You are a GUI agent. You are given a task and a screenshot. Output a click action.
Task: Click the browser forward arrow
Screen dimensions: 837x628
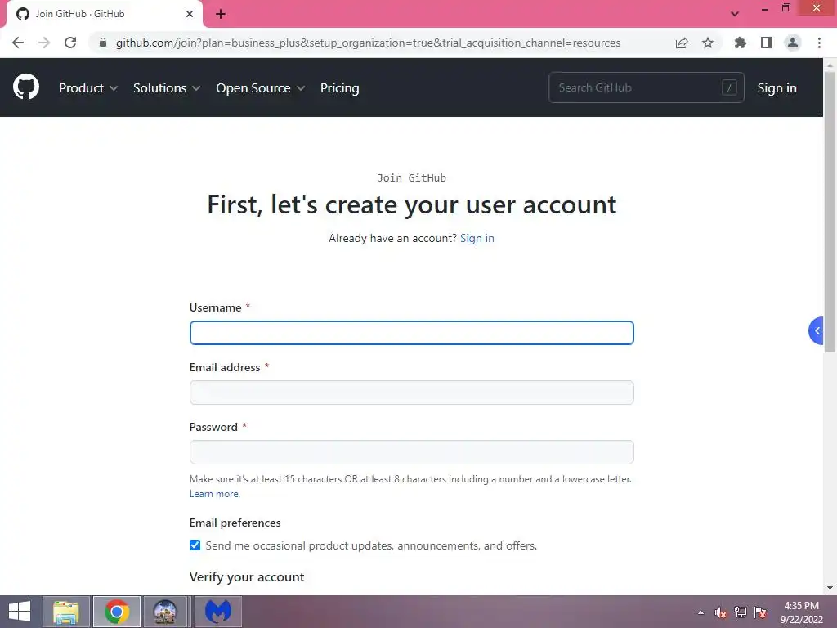tap(44, 43)
